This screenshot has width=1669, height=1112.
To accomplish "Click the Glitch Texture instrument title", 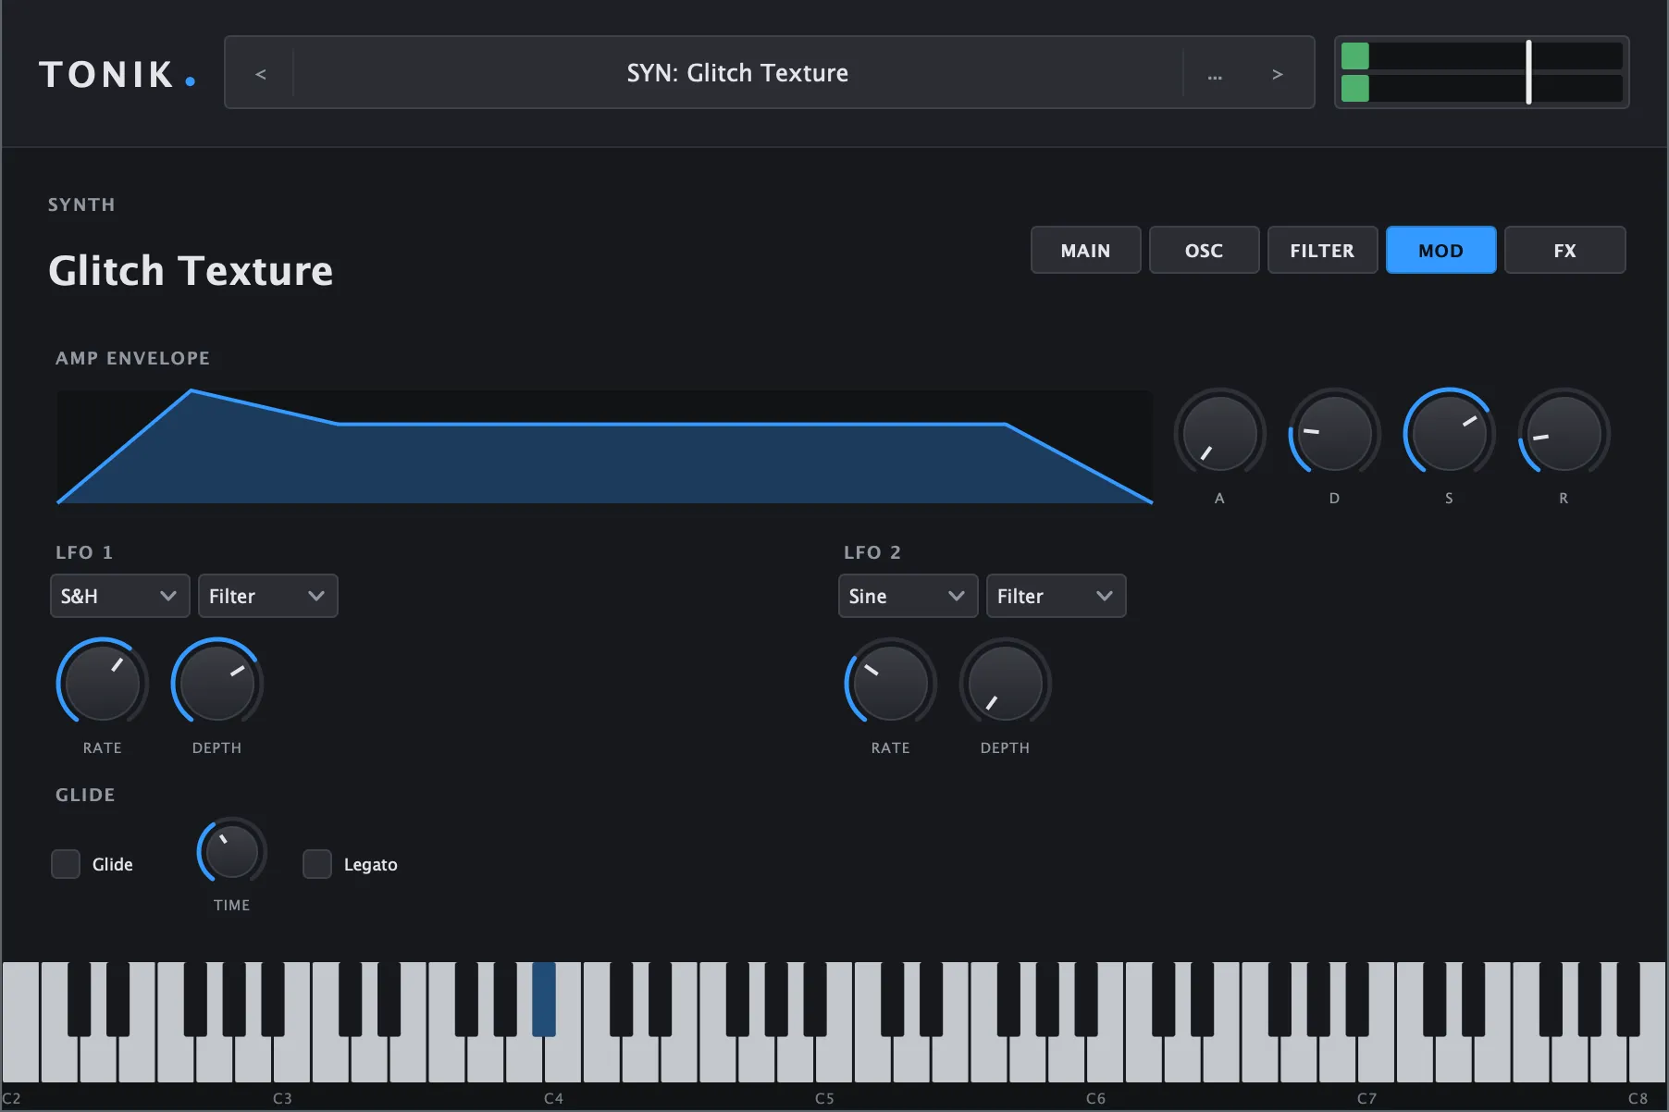I will click(191, 271).
